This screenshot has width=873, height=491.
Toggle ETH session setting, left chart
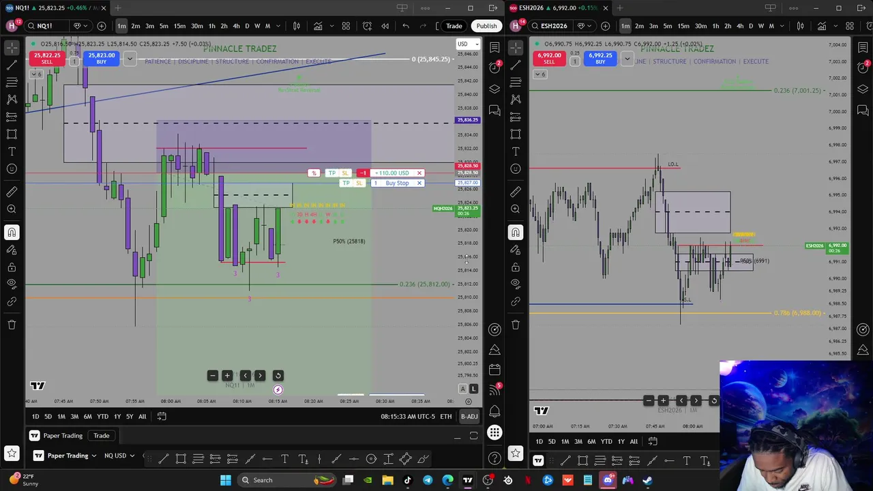click(x=446, y=417)
